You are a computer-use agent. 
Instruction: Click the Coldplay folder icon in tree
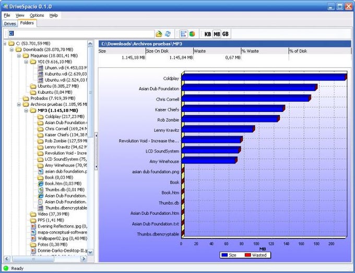pos(41,117)
